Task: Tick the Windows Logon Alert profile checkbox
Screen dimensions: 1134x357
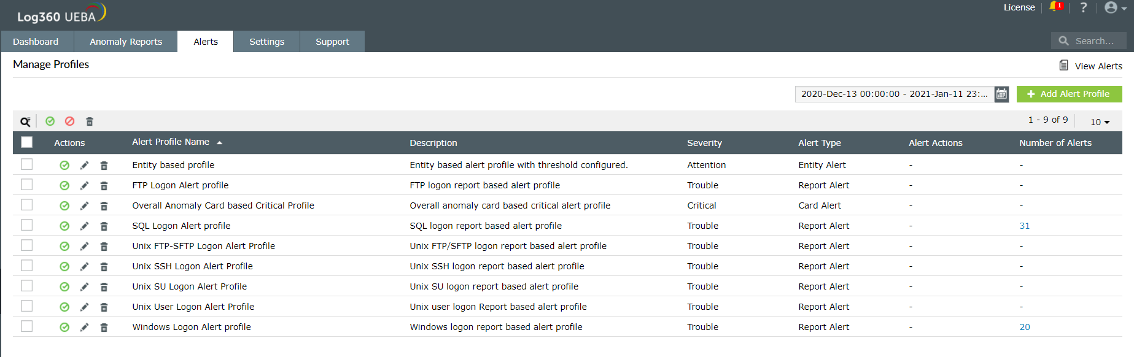Action: [x=27, y=326]
